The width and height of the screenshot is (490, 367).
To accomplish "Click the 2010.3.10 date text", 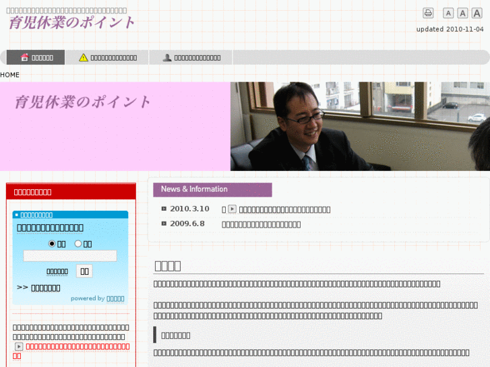I will point(189,209).
